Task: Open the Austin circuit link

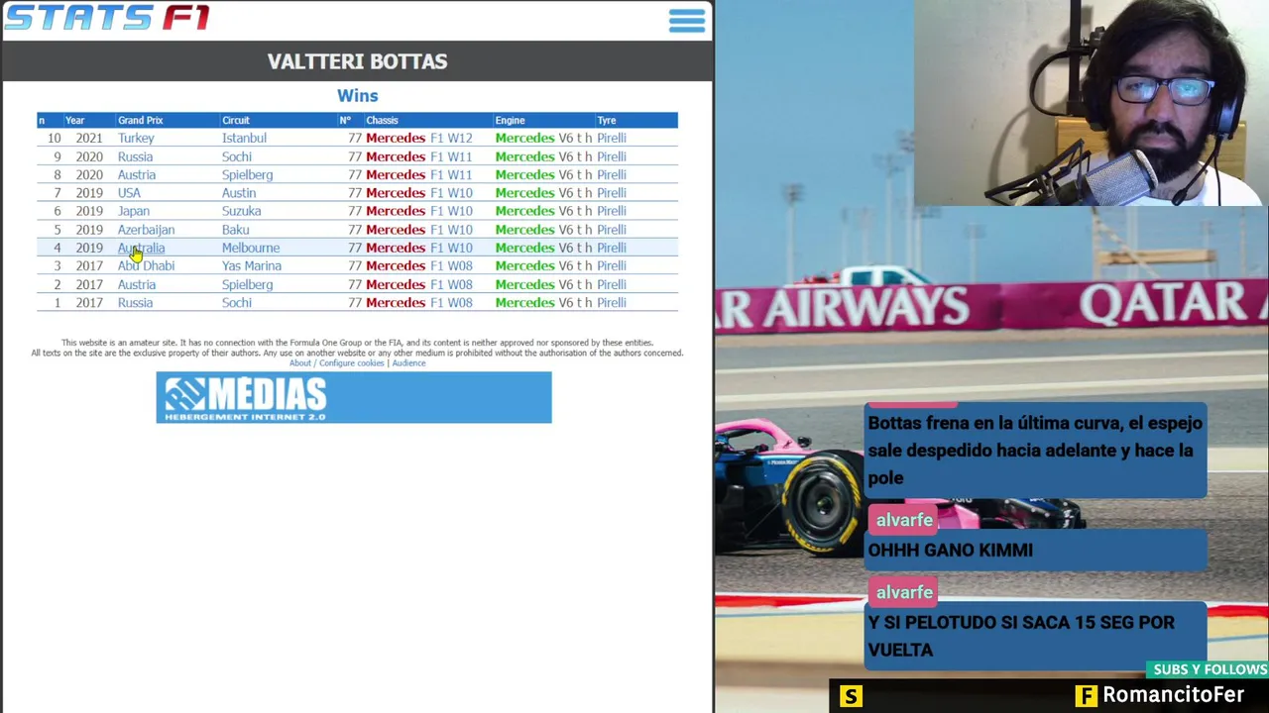Action: [239, 193]
